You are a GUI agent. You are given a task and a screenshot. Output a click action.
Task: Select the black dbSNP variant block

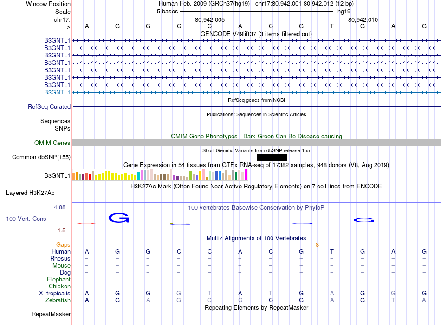pyautogui.click(x=272, y=157)
